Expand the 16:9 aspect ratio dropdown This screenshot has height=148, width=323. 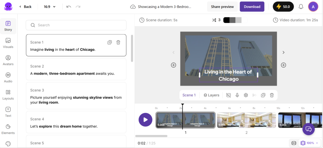pyautogui.click(x=50, y=7)
